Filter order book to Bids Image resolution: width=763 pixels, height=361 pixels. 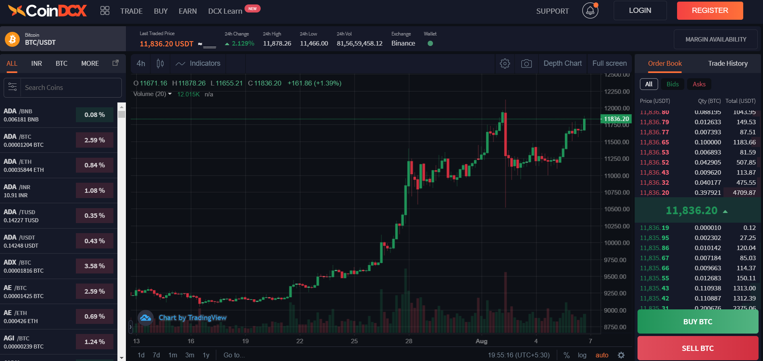673,84
